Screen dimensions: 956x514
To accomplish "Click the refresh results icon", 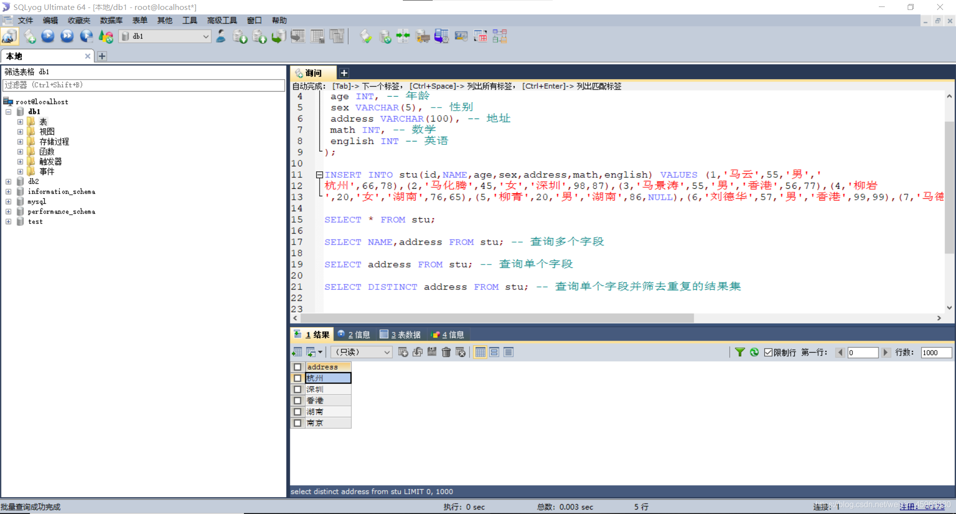I will [754, 352].
